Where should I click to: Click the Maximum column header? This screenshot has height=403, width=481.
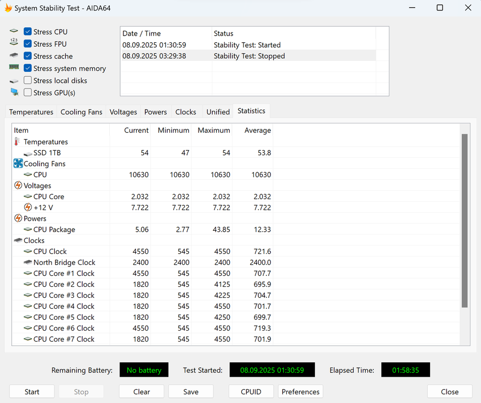pyautogui.click(x=213, y=130)
